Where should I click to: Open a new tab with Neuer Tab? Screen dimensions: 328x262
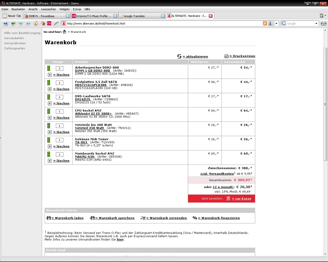[x=12, y=16]
